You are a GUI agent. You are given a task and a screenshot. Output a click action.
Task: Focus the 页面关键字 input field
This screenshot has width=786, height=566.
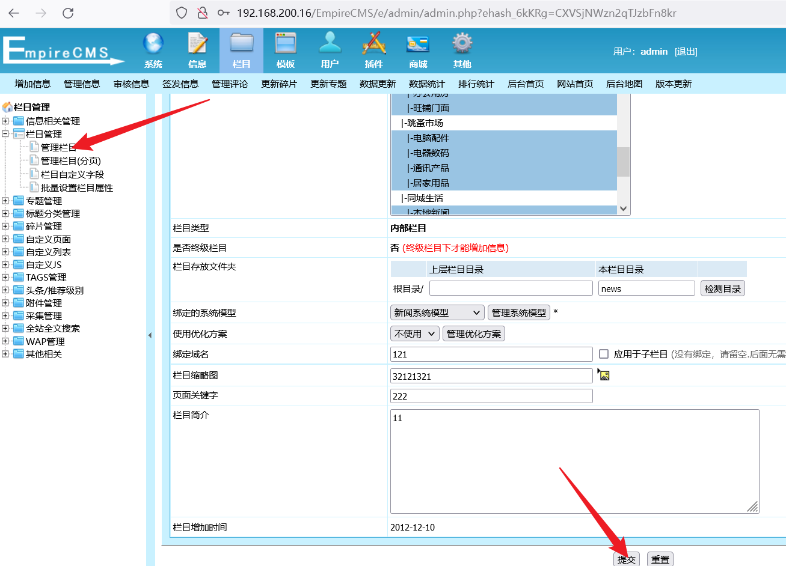(x=491, y=396)
